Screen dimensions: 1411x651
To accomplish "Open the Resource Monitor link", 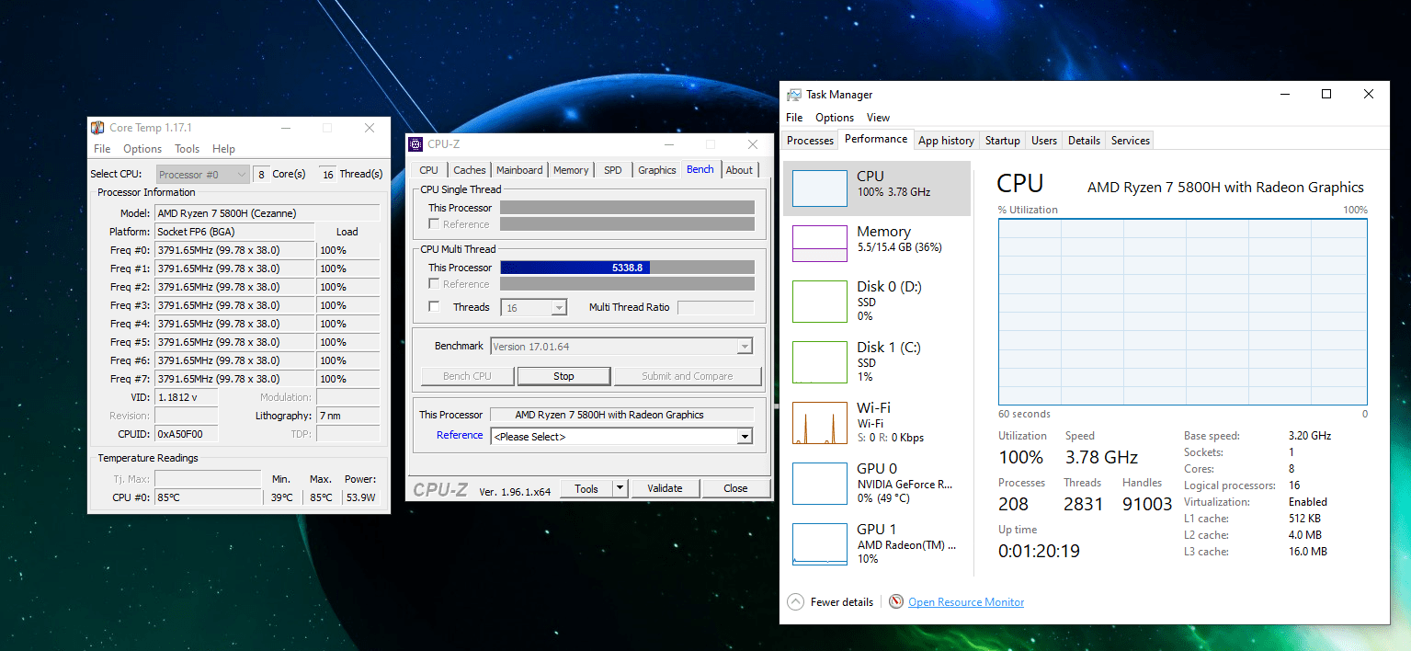I will tap(965, 602).
